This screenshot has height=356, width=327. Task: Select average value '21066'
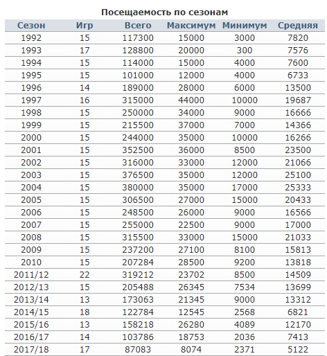[x=298, y=163]
